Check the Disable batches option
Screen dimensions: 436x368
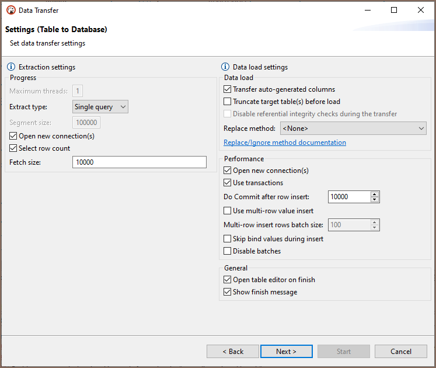coord(228,251)
